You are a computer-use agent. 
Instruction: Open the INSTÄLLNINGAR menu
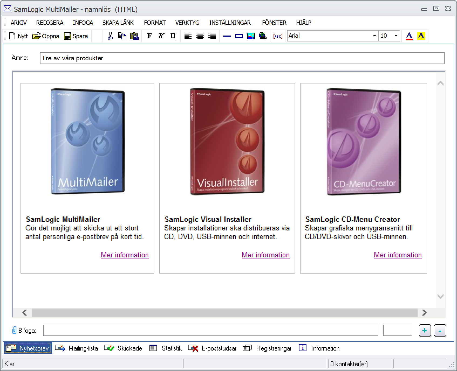(x=230, y=23)
